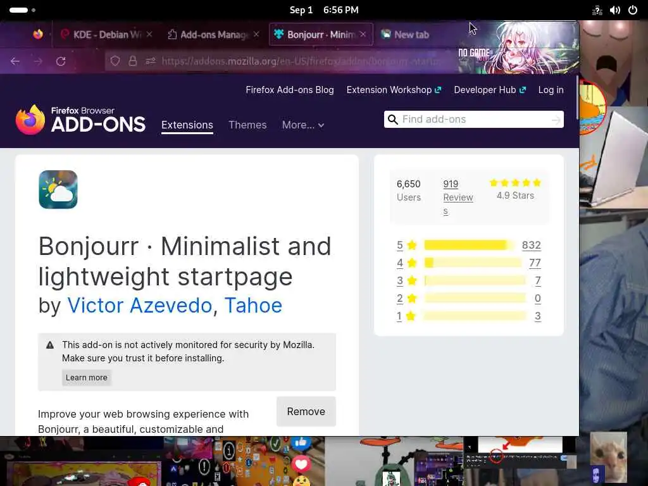This screenshot has width=648, height=486.
Task: Click the padlock site security icon
Action: (x=133, y=61)
